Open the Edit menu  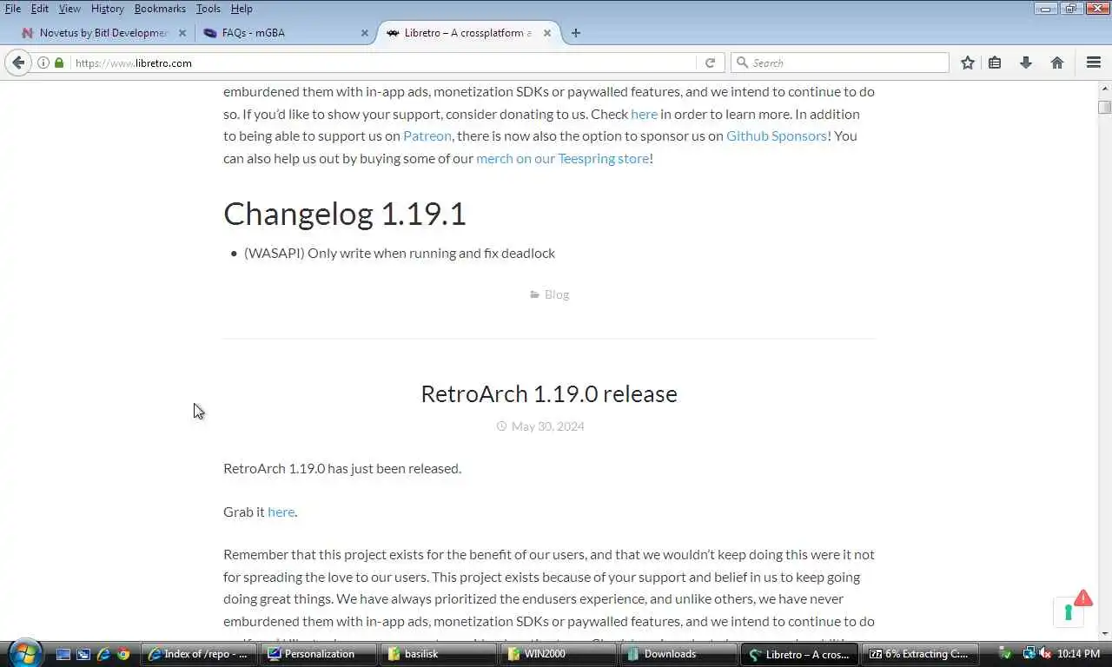[x=40, y=9]
